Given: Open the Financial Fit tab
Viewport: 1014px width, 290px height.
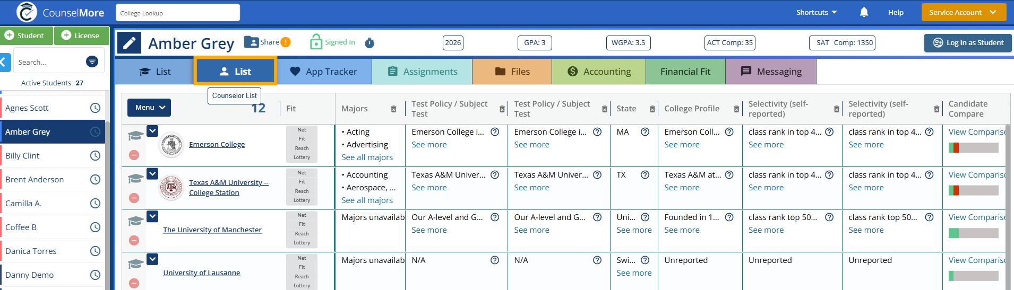Looking at the screenshot, I should (x=685, y=72).
